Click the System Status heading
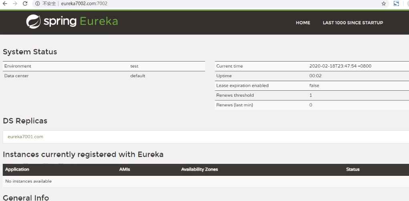This screenshot has height=201, width=409. 30,52
